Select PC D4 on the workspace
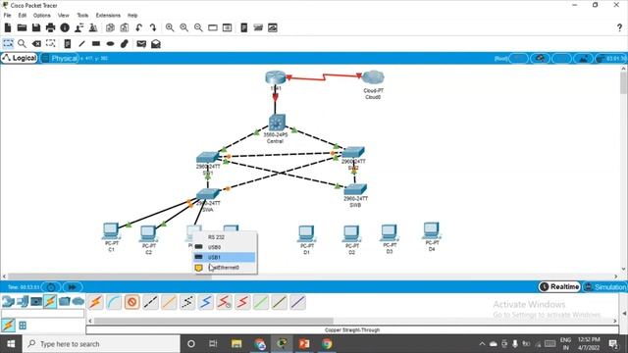628x353 pixels. click(x=432, y=230)
